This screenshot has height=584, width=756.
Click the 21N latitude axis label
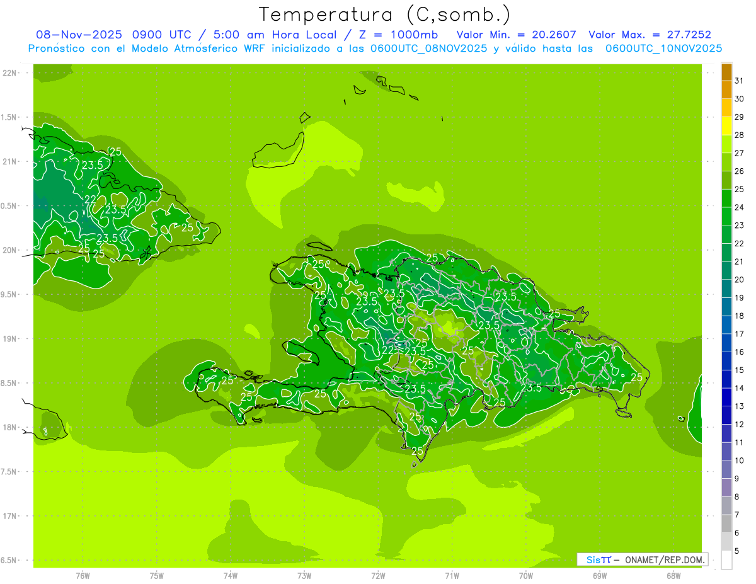click(9, 162)
